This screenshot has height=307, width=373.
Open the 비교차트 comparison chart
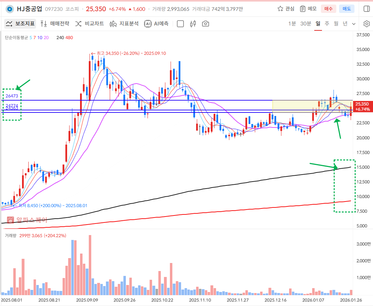[x=89, y=24]
